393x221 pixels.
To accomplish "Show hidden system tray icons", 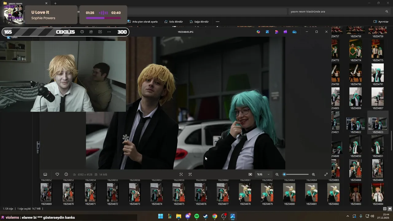I will 348,216.
